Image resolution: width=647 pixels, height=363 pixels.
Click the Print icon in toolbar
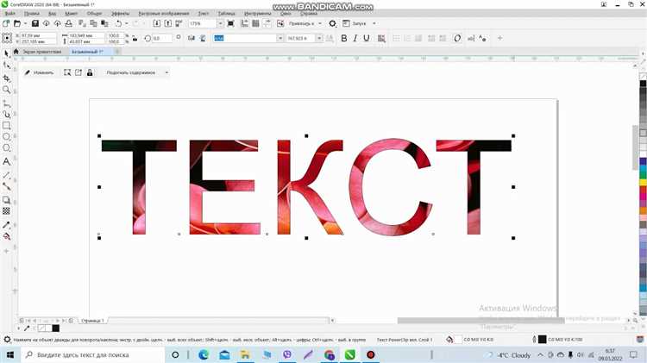point(68,23)
